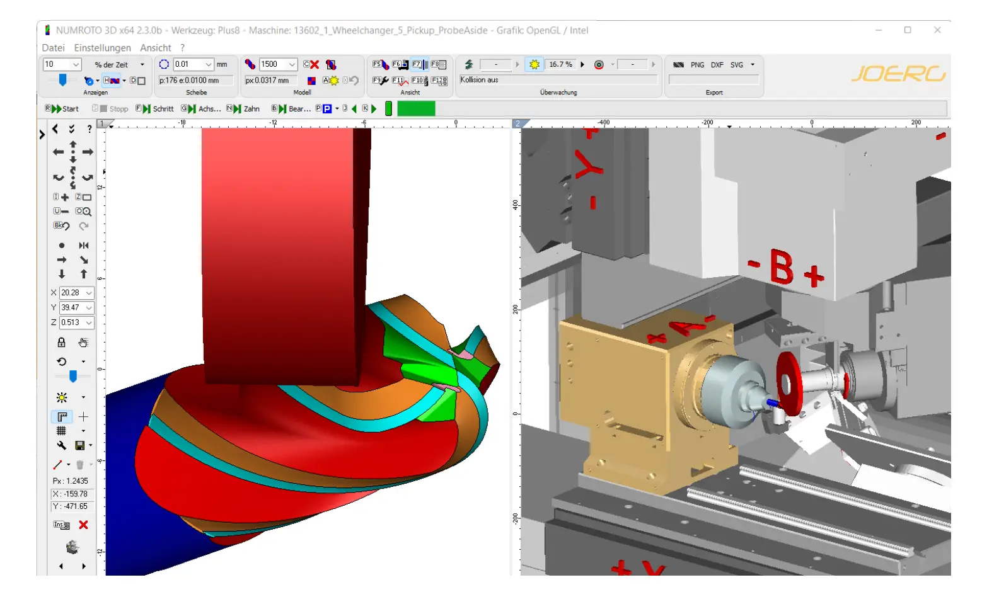Open the '% der Zeit' dropdown arrow
The width and height of the screenshot is (982, 592).
tap(142, 64)
